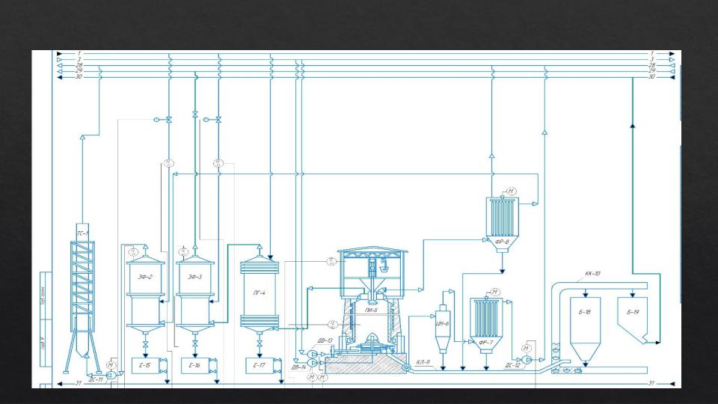Viewport: 718px width, 404px height.
Task: Click the Е-15 tank label
Action: [x=144, y=365]
